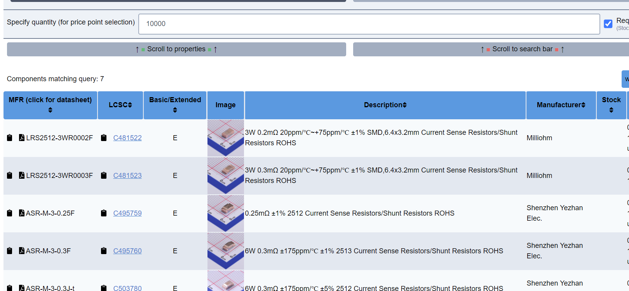Viewport: 629px width, 291px height.
Task: Copy MFR part ASR-M-3-0.3F clipboard icon
Action: pos(10,251)
